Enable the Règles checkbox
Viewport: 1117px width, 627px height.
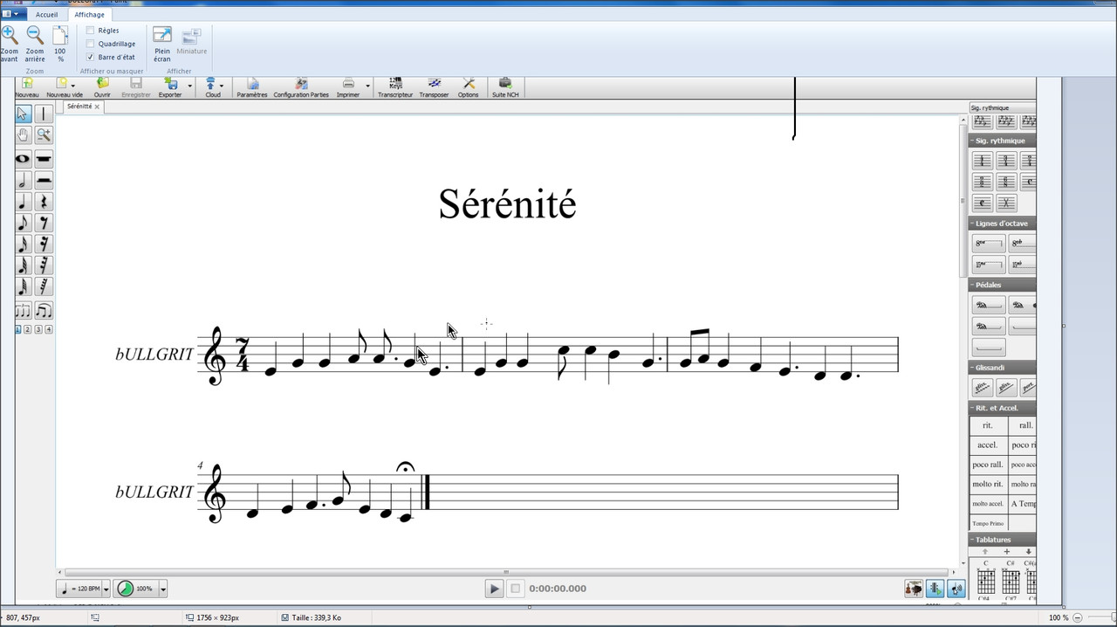91,31
